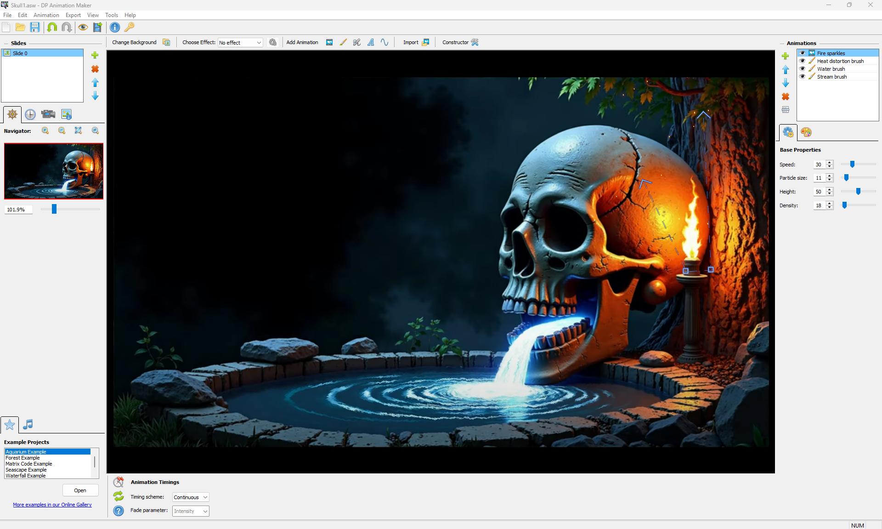Follow the Online Gallery link
The width and height of the screenshot is (882, 529).
(52, 505)
